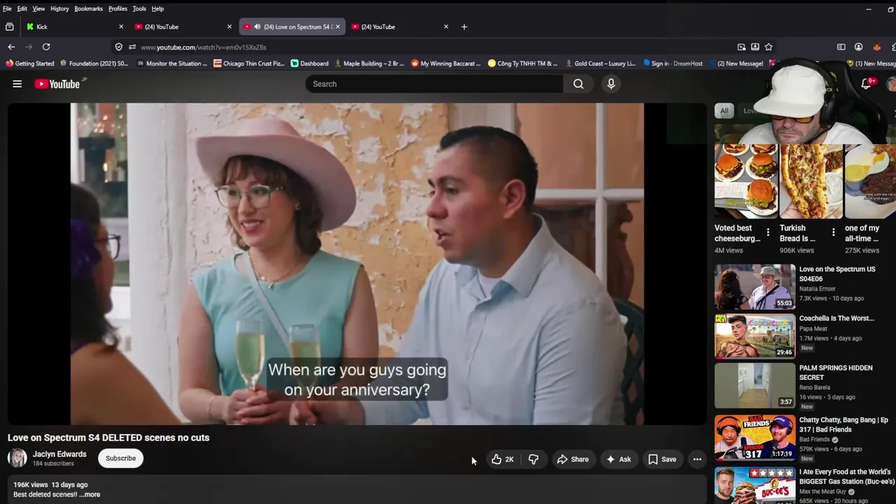Open the YouTube notifications bell
Image resolution: width=896 pixels, height=504 pixels.
coord(866,84)
